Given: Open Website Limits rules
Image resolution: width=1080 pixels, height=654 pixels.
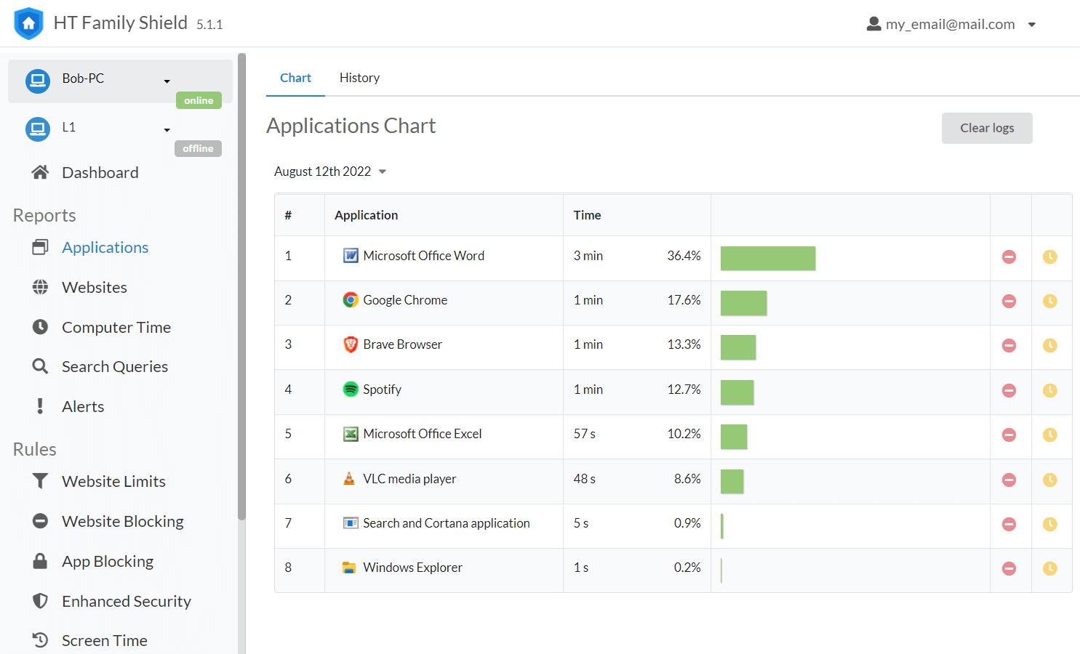Looking at the screenshot, I should pos(113,481).
